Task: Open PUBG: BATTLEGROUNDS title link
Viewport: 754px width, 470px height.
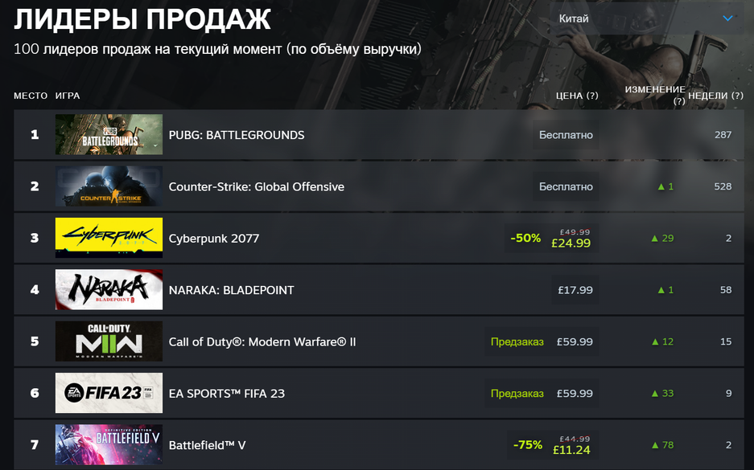Action: (237, 135)
